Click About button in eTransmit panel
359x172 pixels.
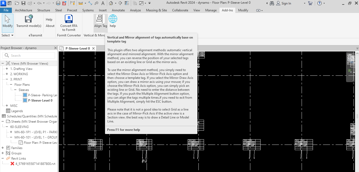pos(50,26)
